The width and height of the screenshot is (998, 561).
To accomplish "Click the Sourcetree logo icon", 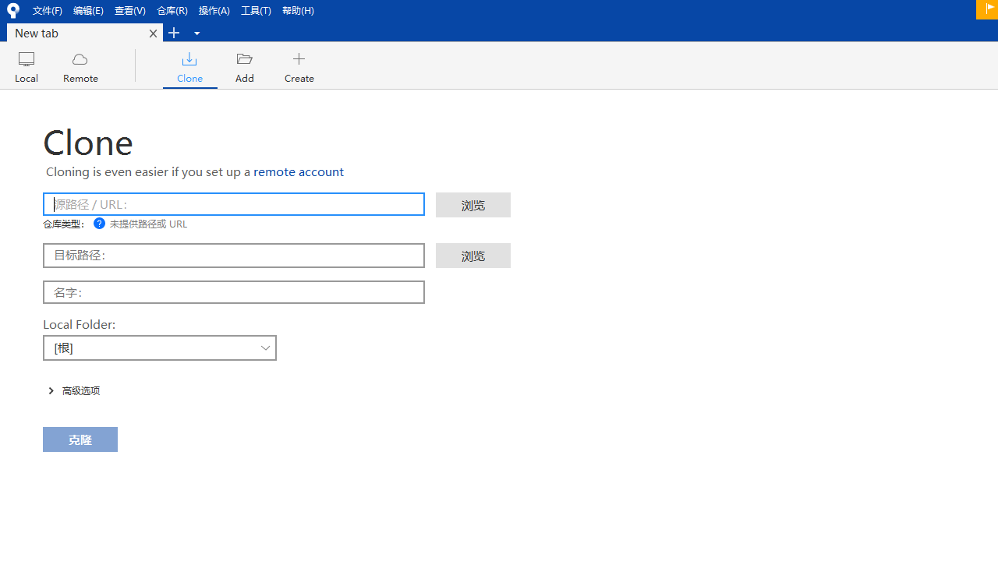I will (12, 10).
